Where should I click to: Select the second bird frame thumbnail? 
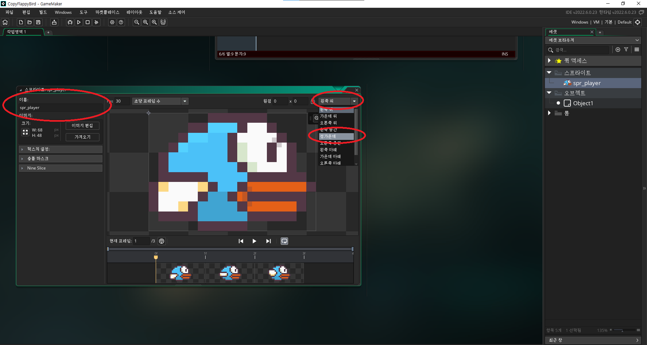pos(230,273)
